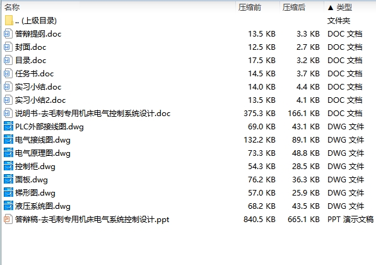Click the 76.2 KB size value

tap(262, 179)
